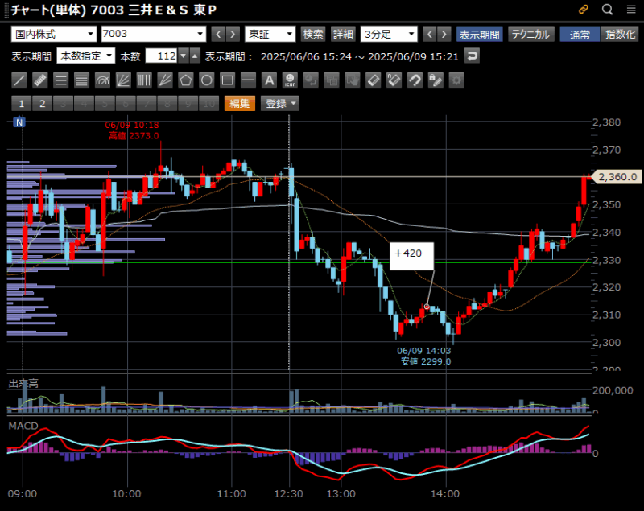The height and width of the screenshot is (511, 644).
Task: Click the erase-all eraser with A
Action: pyautogui.click(x=394, y=80)
